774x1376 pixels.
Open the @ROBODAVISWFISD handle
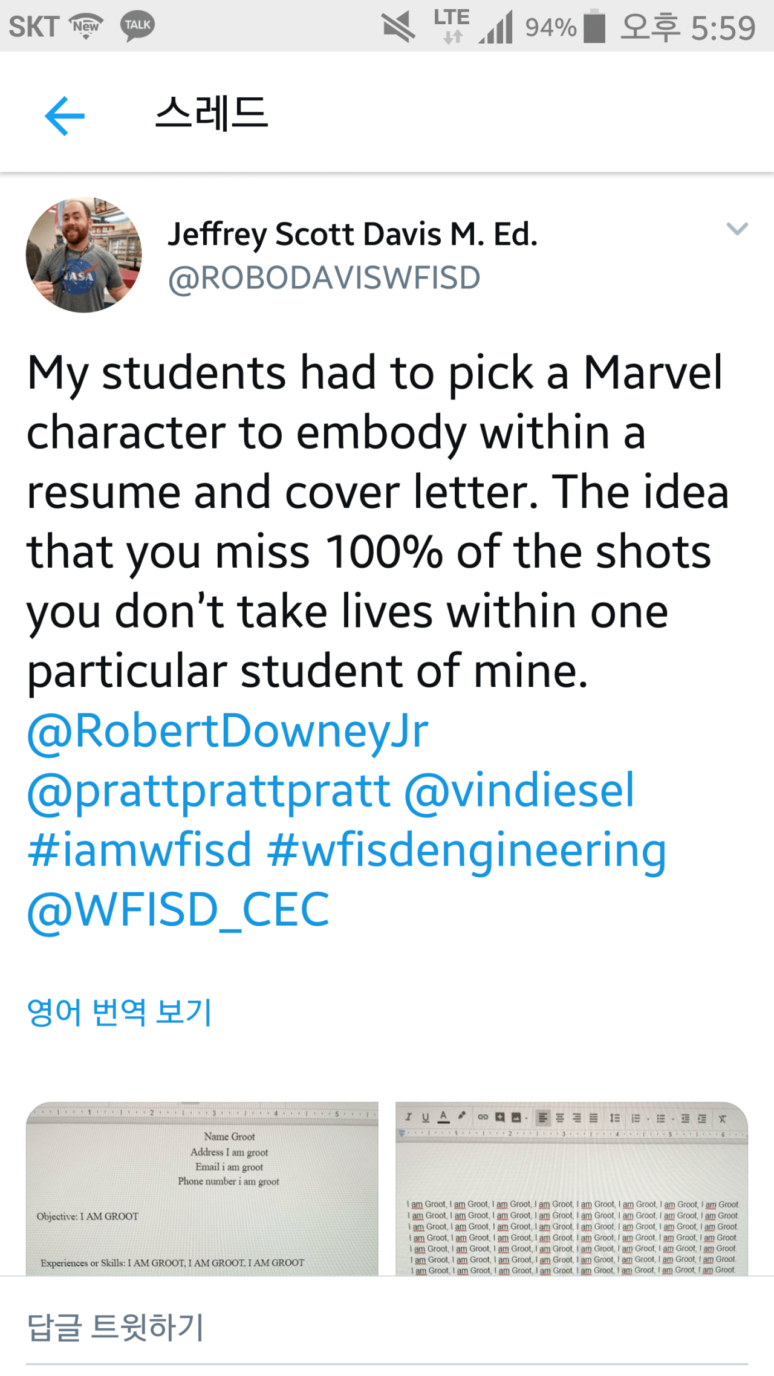pyautogui.click(x=324, y=278)
